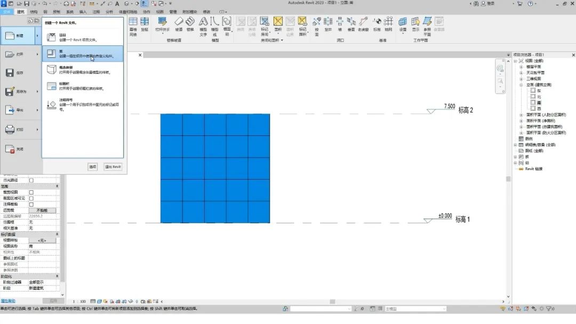Viewport: 576px width, 324px height.
Task: Collapse the Elevations (立面 建筑立面) tree node
Action: [x=521, y=85]
